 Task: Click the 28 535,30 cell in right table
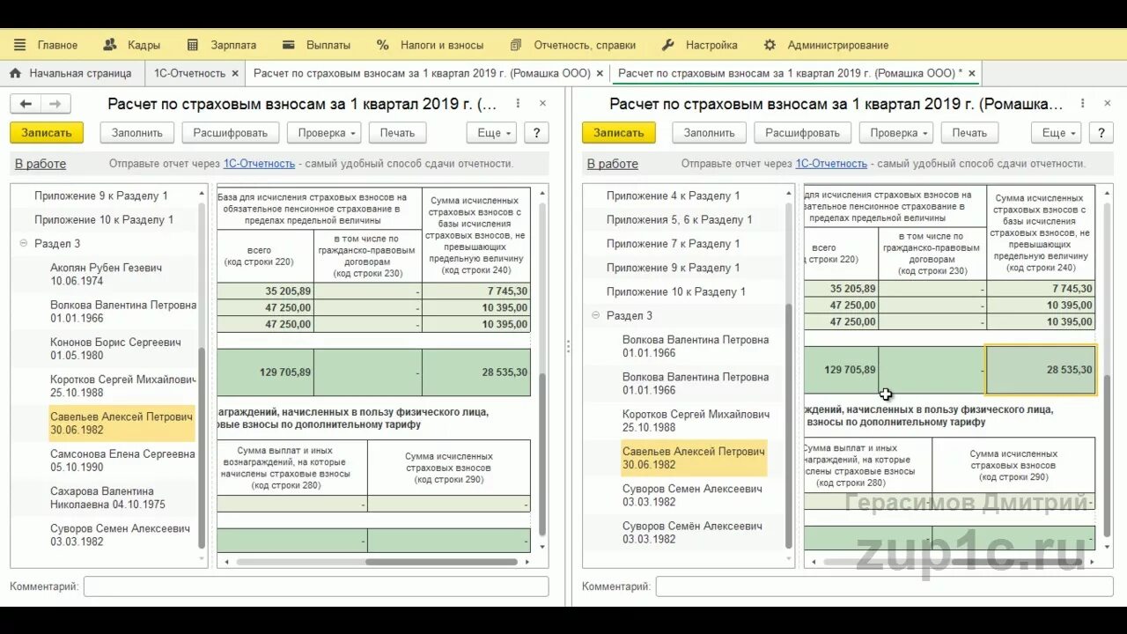[1041, 370]
